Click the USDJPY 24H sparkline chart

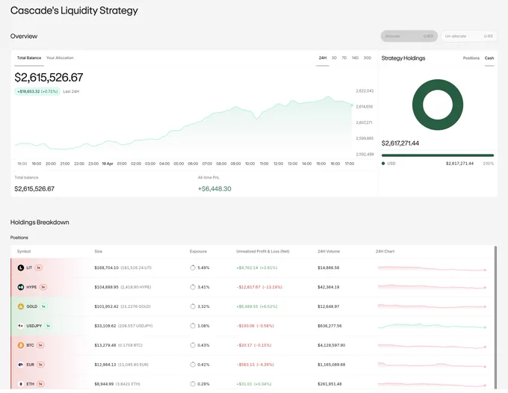[432, 326]
